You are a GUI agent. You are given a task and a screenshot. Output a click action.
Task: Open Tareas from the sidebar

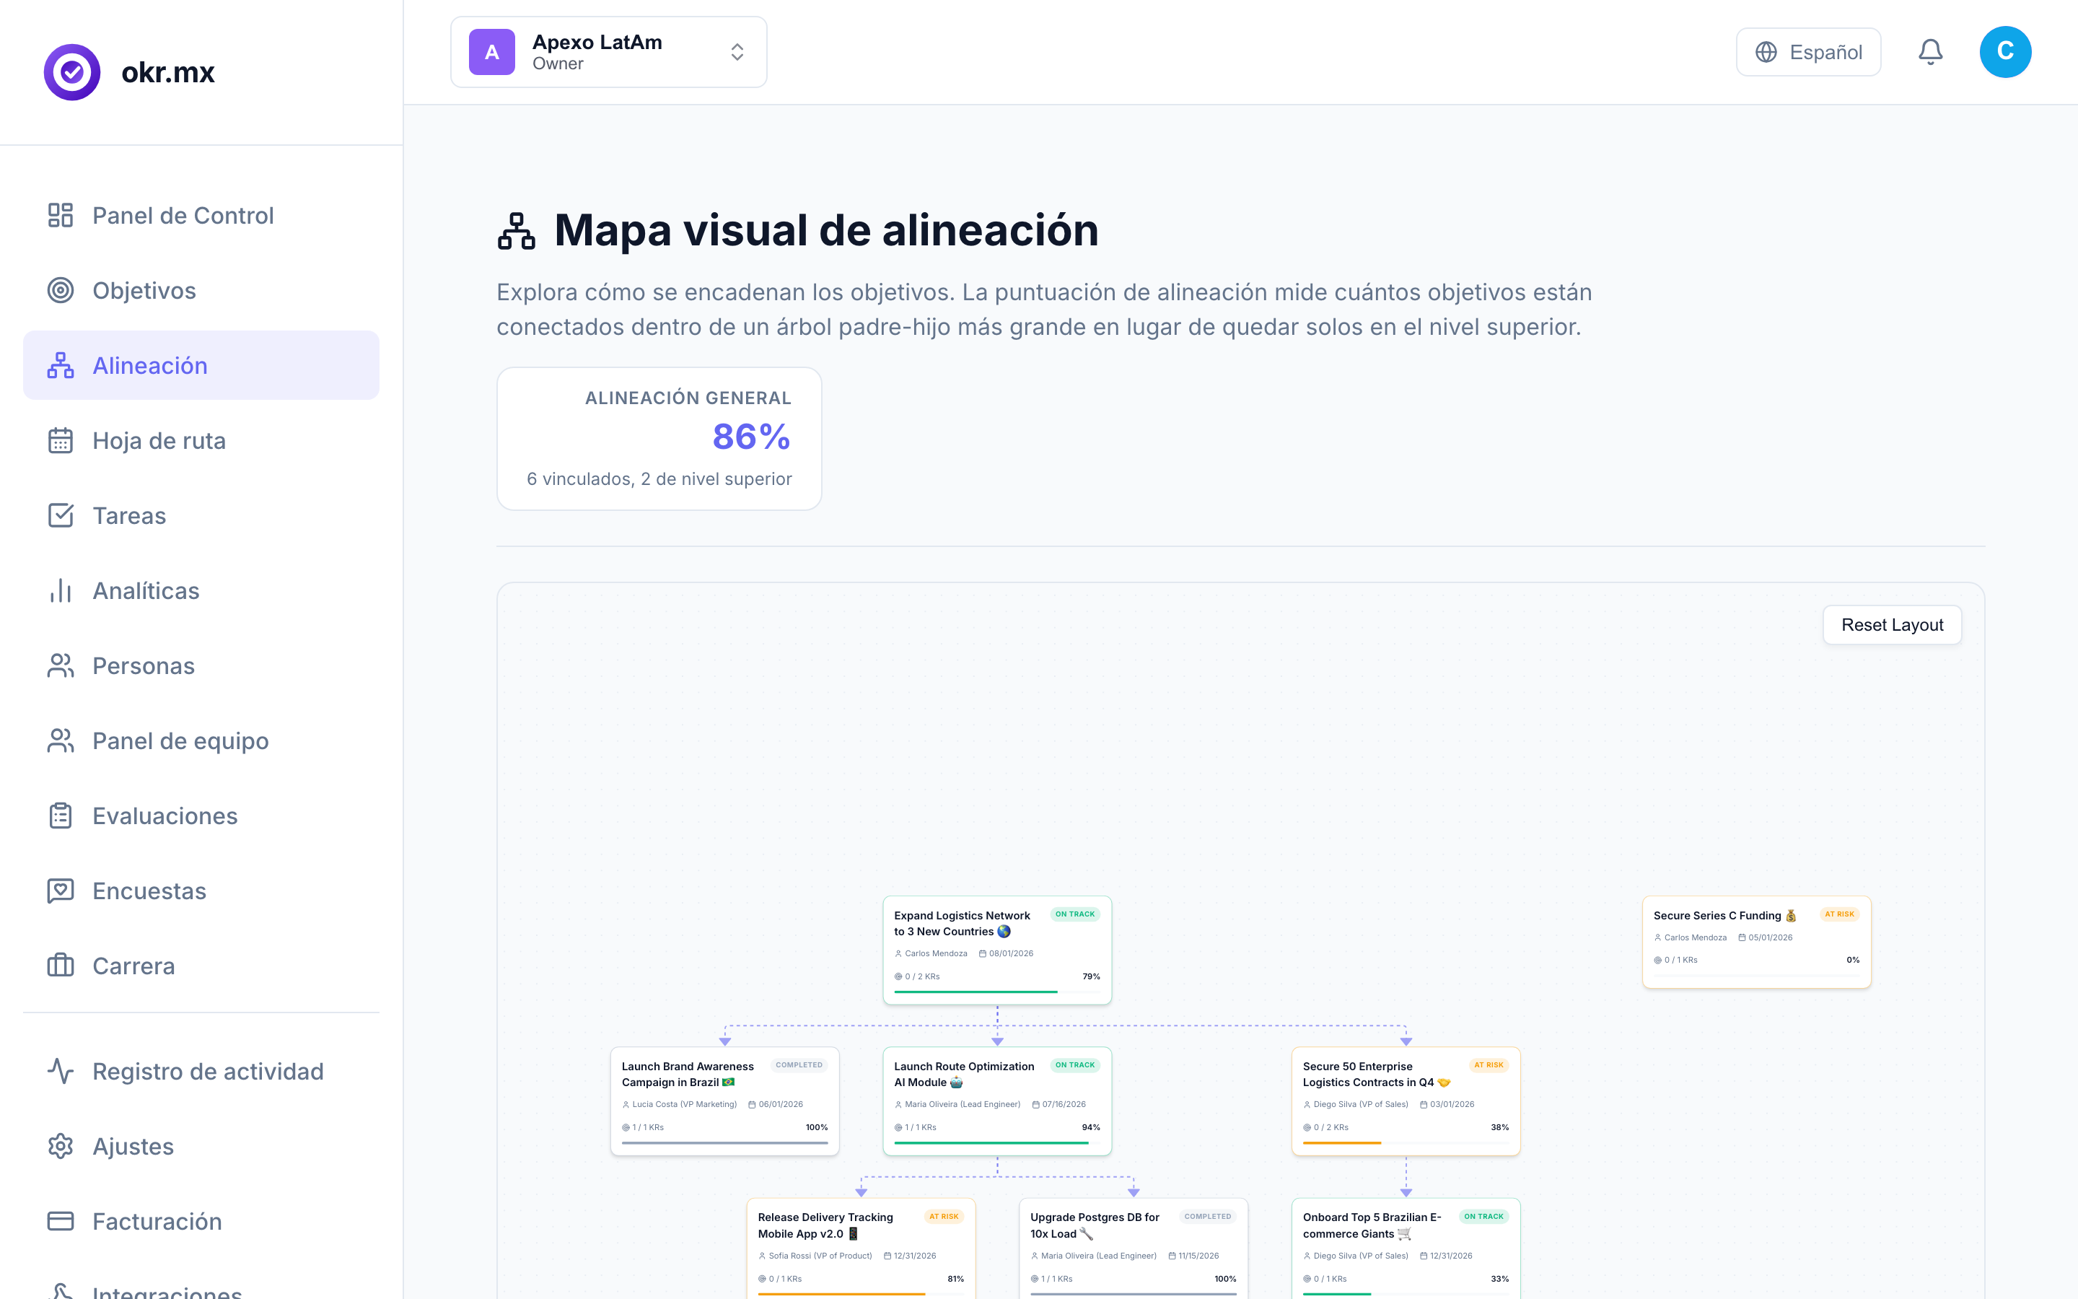[201, 515]
